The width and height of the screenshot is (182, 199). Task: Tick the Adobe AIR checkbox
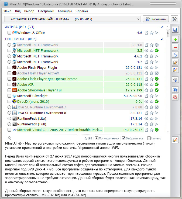[9, 85]
